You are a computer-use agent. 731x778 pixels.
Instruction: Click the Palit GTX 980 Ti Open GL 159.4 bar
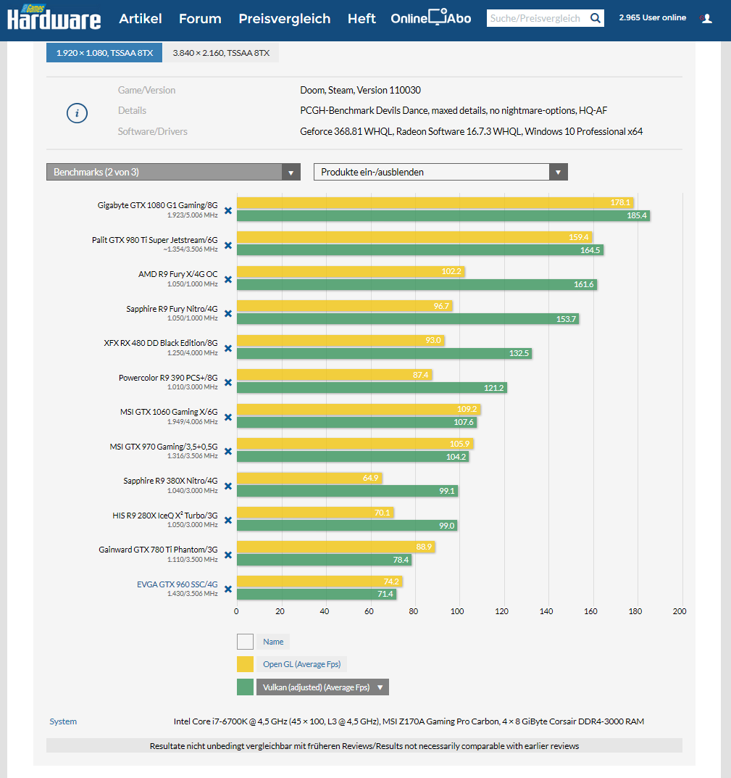point(414,237)
